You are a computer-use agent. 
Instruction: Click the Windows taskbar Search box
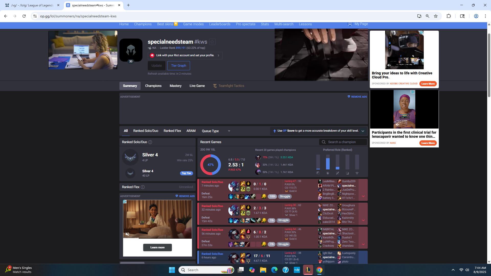click(x=206, y=270)
